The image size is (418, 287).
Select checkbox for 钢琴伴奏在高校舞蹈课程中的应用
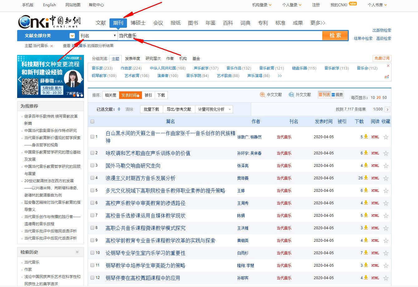click(x=92, y=278)
